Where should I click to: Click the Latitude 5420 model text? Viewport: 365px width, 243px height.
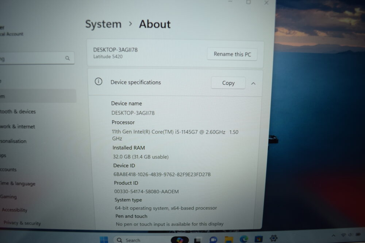click(108, 56)
